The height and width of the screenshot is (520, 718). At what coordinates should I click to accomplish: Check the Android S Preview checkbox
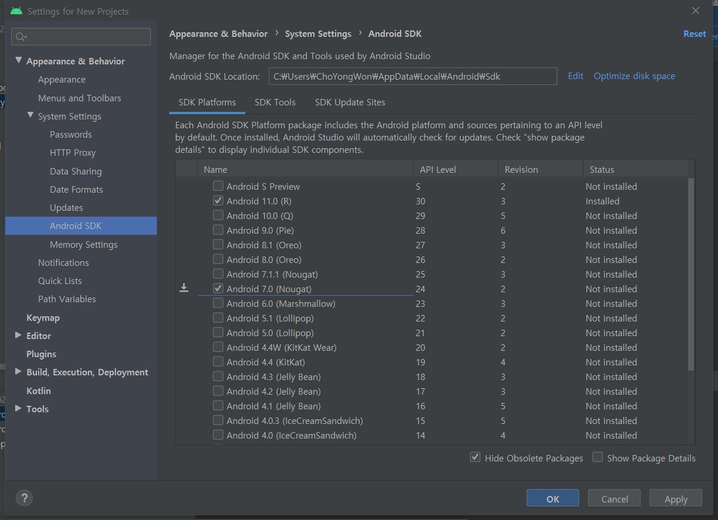coord(218,186)
